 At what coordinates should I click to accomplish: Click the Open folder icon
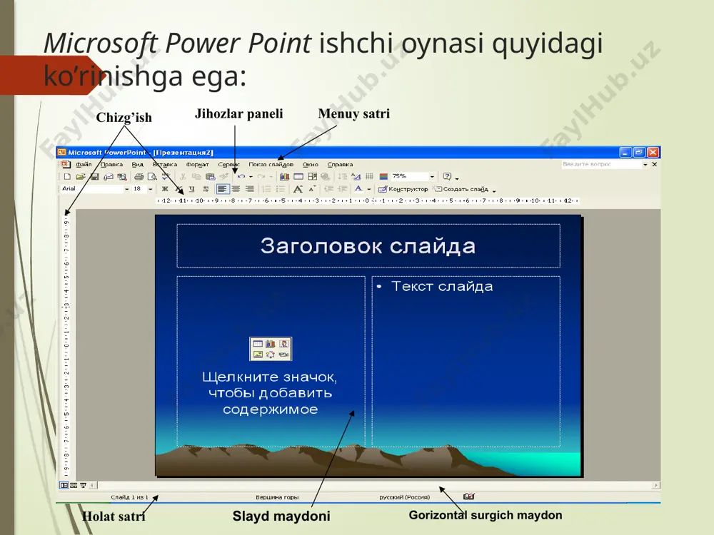coord(81,176)
